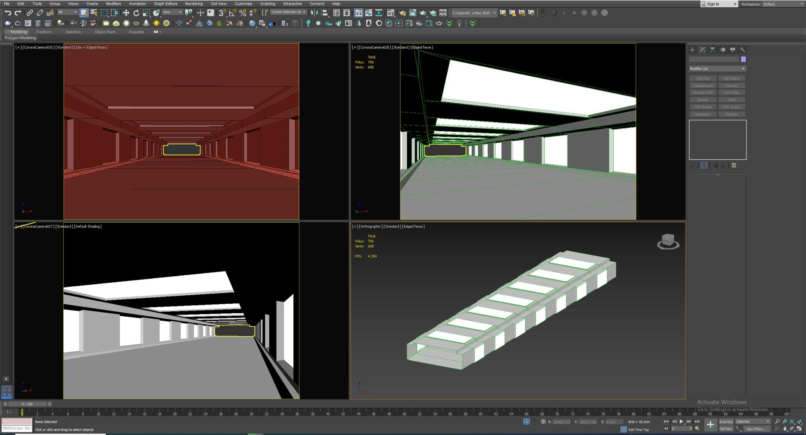The height and width of the screenshot is (435, 806).
Task: Toggle Percent Snap in main toolbar
Action: (x=243, y=13)
